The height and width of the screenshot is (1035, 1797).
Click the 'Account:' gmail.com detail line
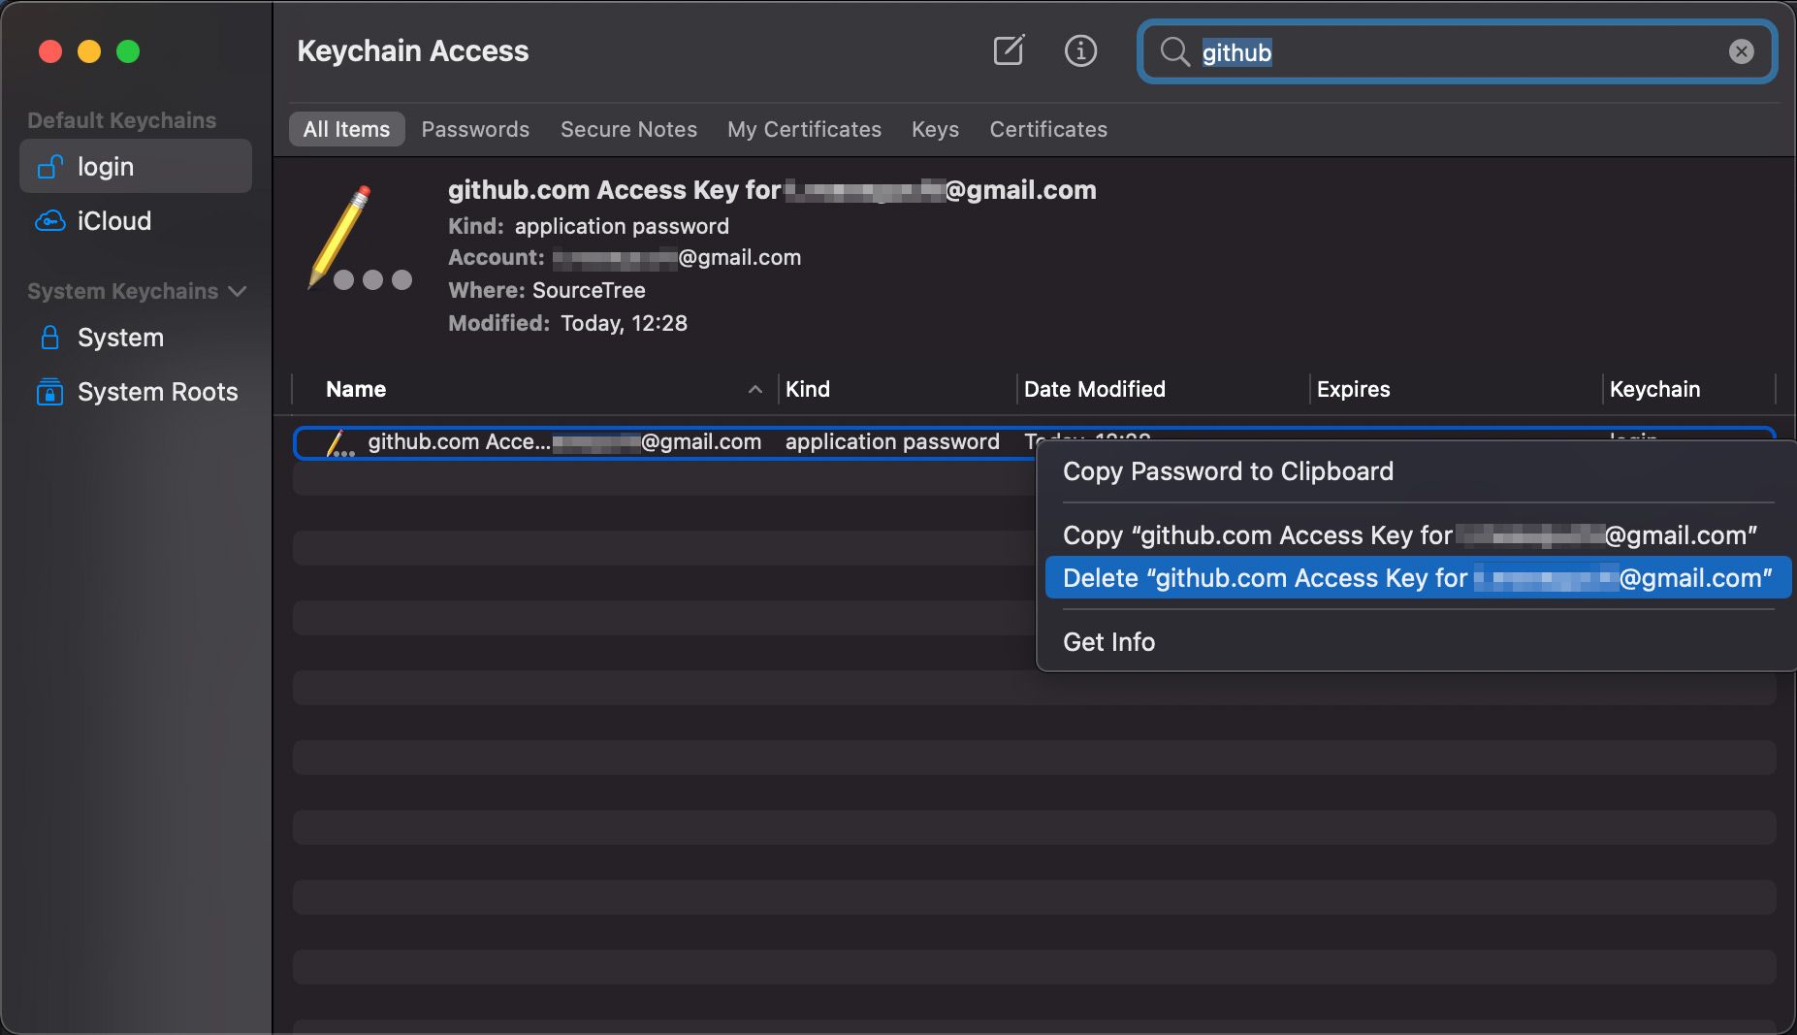pyautogui.click(x=625, y=257)
